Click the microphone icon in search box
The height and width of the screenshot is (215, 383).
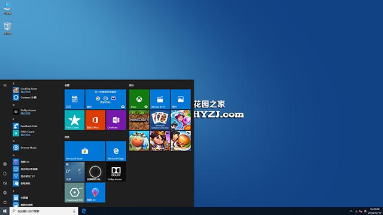coord(74,211)
